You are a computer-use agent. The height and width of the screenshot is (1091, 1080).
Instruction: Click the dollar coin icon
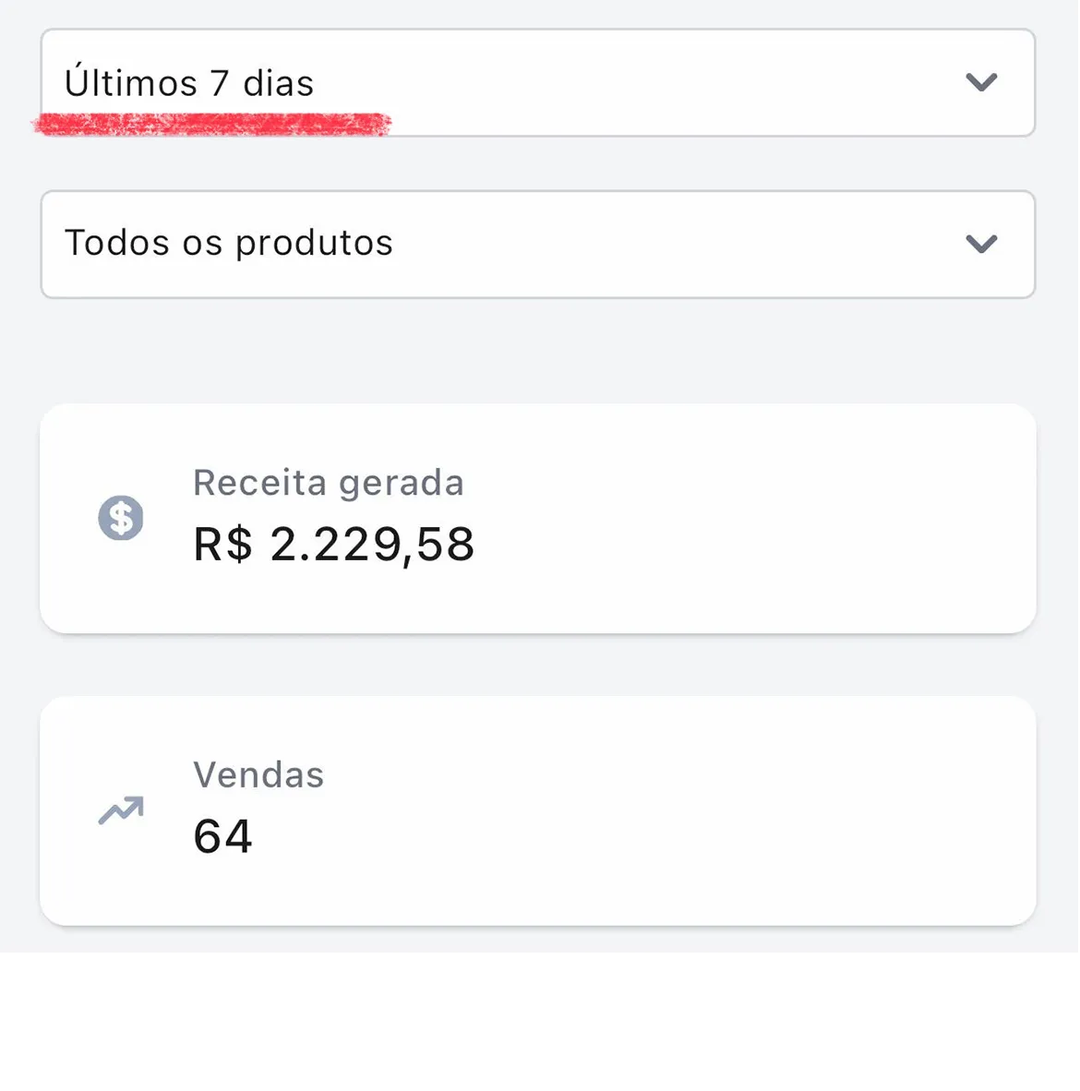tap(121, 518)
